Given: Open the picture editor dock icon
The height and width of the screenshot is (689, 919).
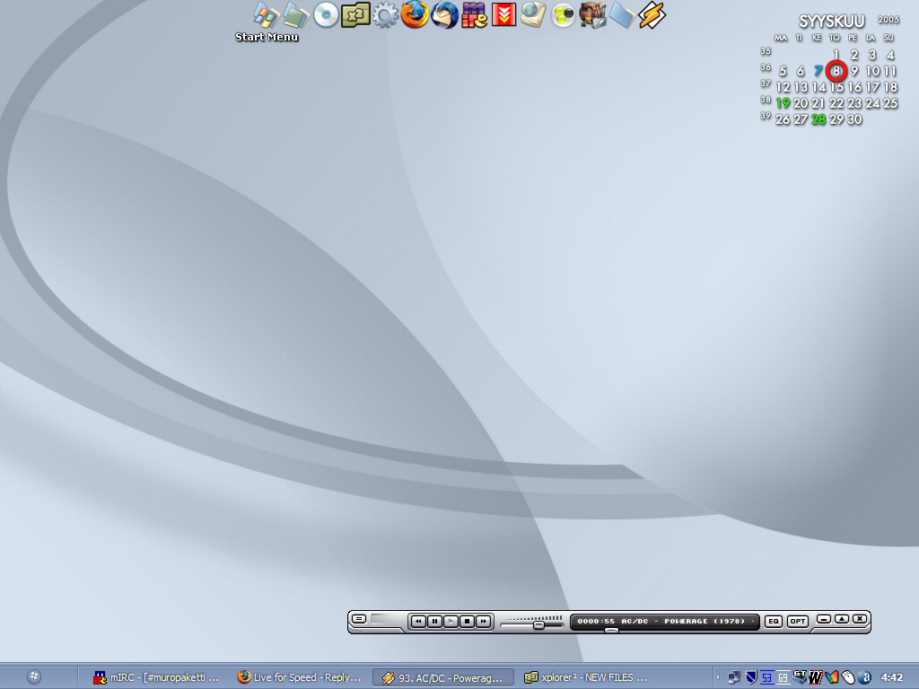Looking at the screenshot, I should point(592,15).
